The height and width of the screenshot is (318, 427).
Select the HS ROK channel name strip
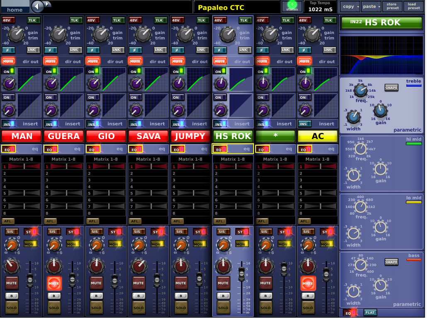pos(233,136)
